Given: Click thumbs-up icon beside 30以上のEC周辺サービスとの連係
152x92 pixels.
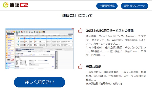Looking at the screenshot, I should (80, 31).
